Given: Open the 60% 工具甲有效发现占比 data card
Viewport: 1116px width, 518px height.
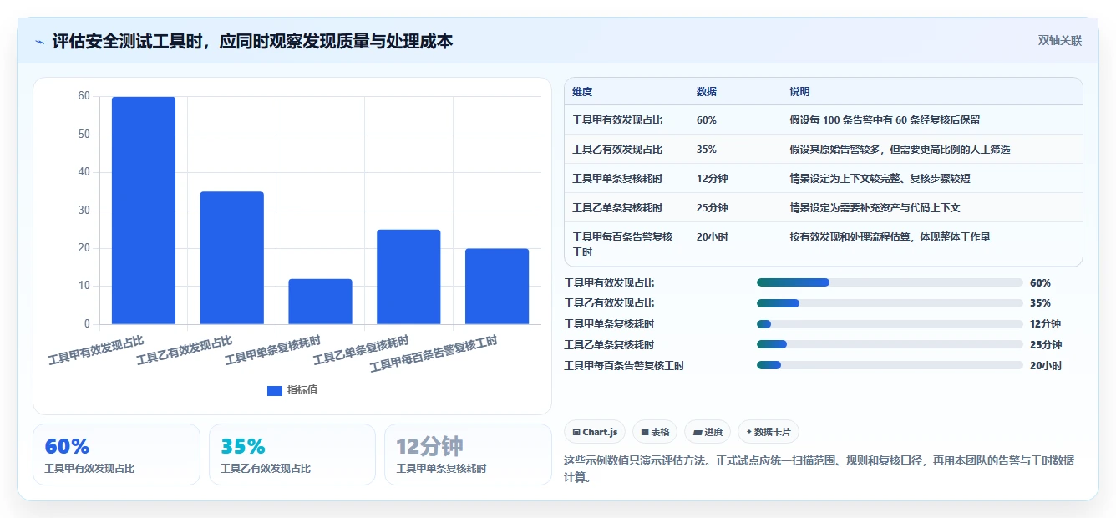Looking at the screenshot, I should click(x=116, y=455).
